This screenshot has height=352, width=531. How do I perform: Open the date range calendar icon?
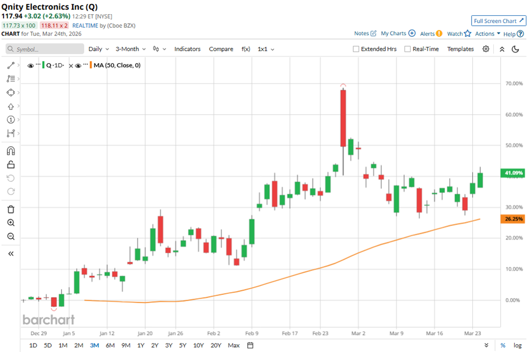[x=250, y=345]
